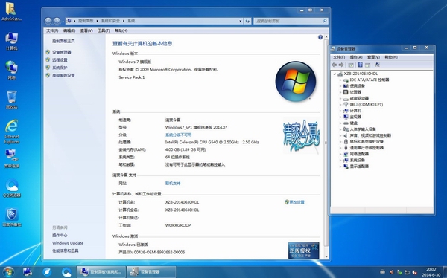Click Forward arrow in Device Manager toolbar
This screenshot has width=447, height=278.
pos(341,65)
